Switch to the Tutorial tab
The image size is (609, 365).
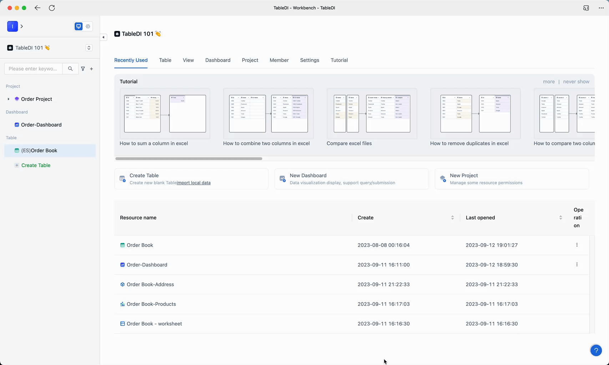[339, 60]
